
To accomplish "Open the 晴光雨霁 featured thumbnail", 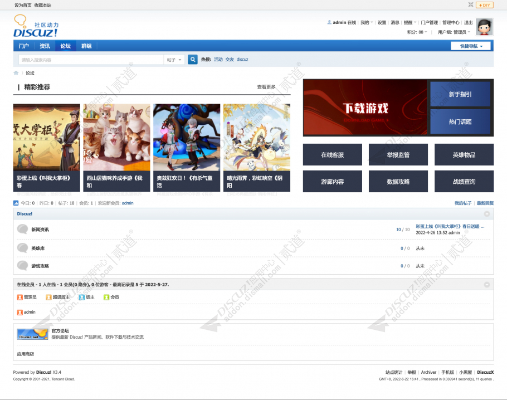I will (x=257, y=137).
